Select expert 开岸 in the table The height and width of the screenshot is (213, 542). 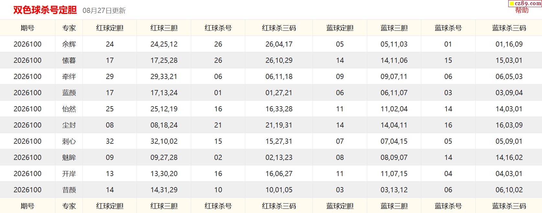[69, 174]
